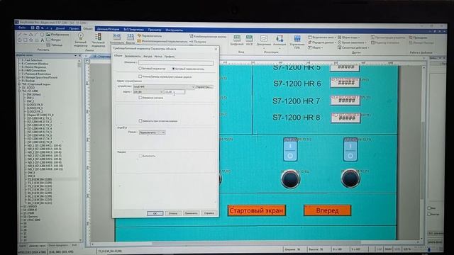Select the S7-1200 HR 6 numeric display
This screenshot has width=454, height=255.
coord(345,83)
